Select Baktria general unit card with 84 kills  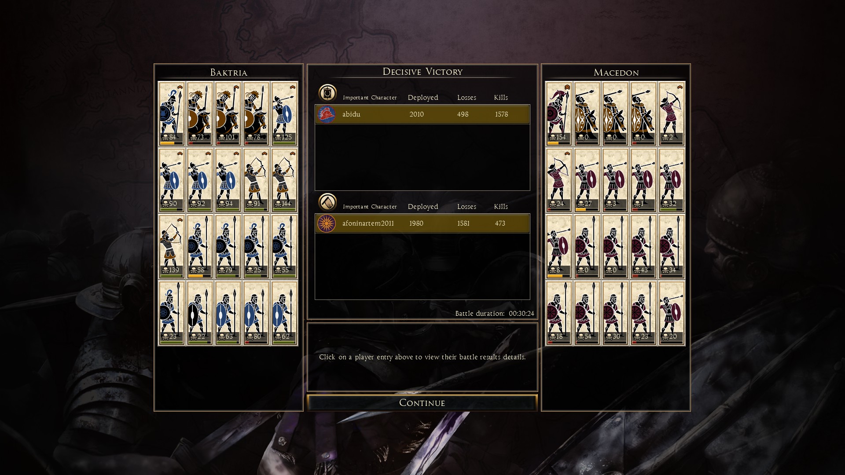click(x=172, y=113)
